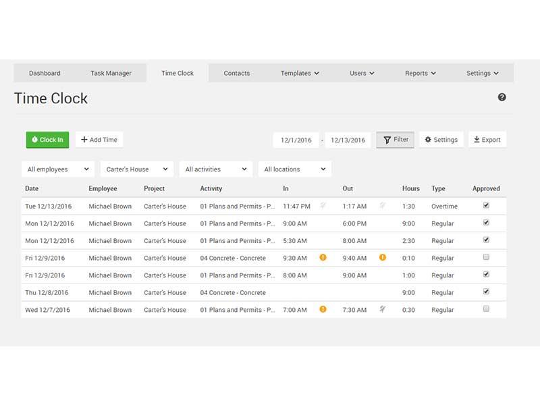540x405 pixels.
Task: Click the 0:10 hours value
Action: tap(408, 258)
